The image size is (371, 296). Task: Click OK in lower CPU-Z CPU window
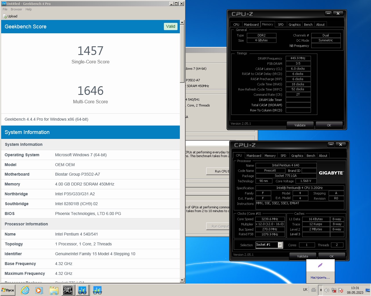pos(332,256)
